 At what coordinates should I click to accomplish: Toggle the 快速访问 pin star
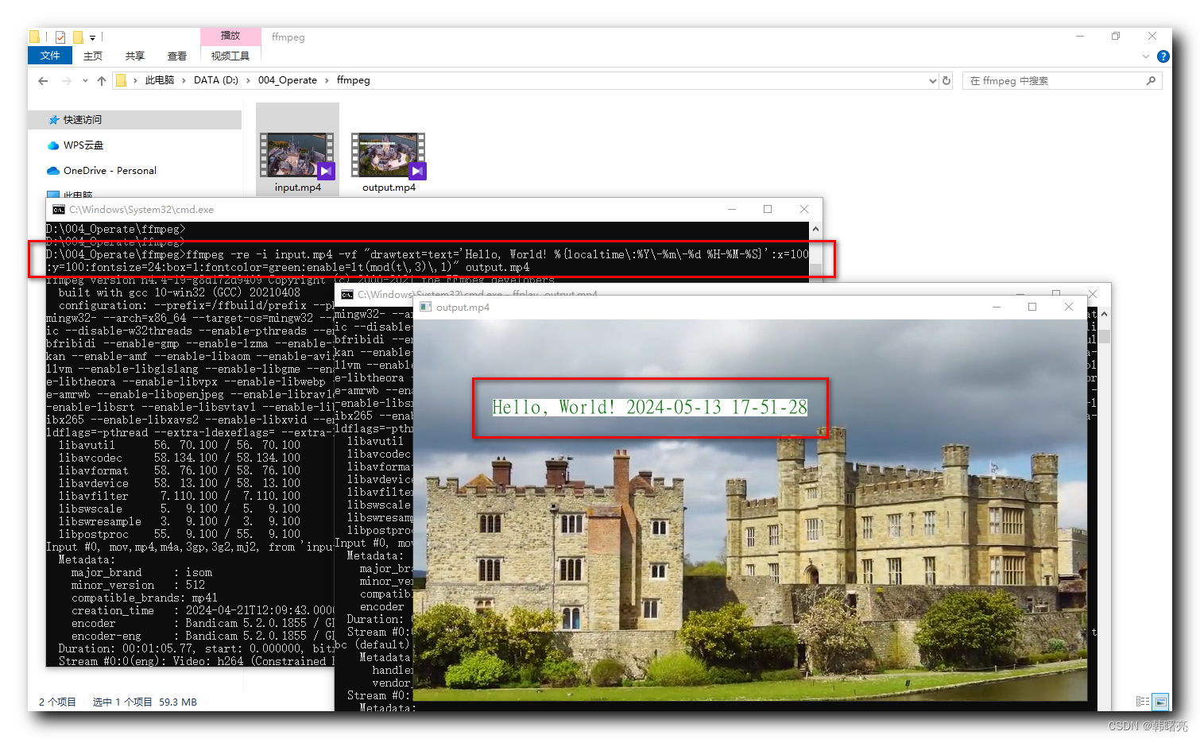52,119
